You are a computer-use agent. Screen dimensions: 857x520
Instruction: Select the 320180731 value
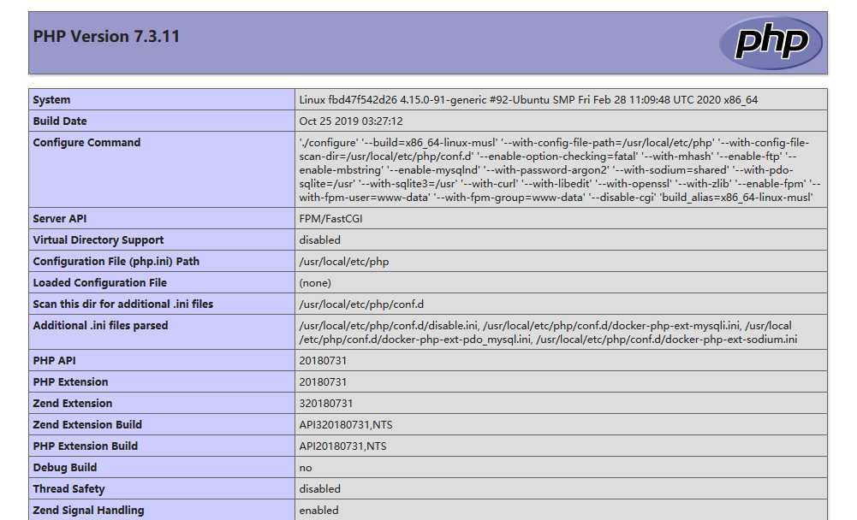(x=325, y=403)
